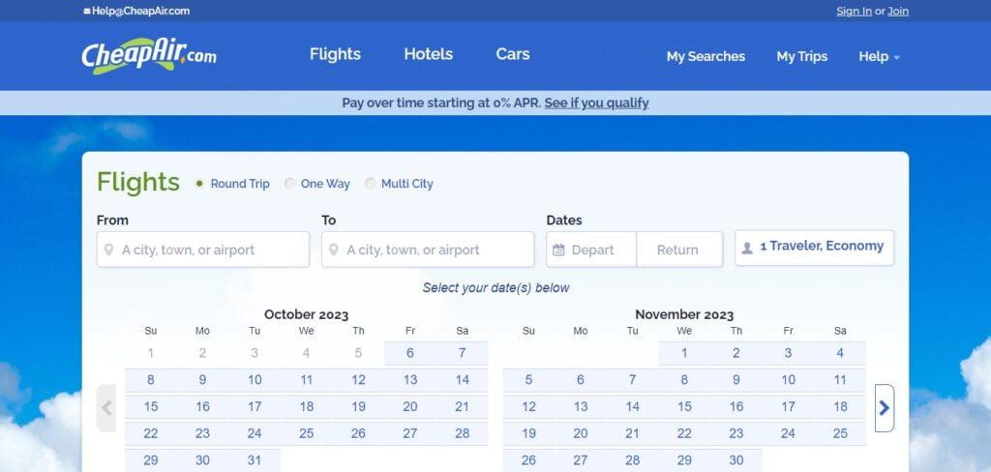Select the Multi City radio option
Image resolution: width=991 pixels, height=472 pixels.
click(x=371, y=184)
